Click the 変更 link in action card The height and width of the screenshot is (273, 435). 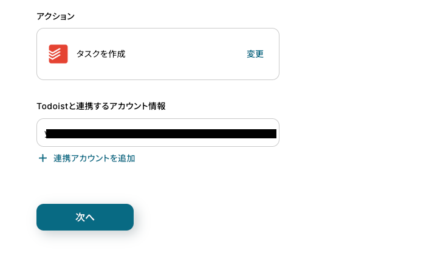[x=255, y=54]
